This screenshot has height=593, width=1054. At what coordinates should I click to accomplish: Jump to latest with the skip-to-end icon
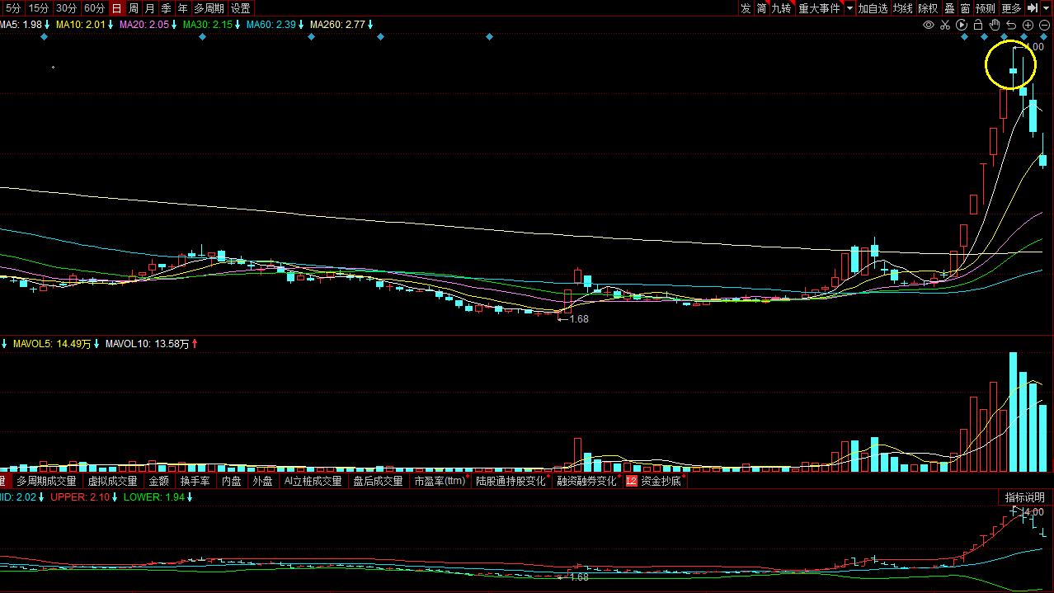pos(1033,8)
